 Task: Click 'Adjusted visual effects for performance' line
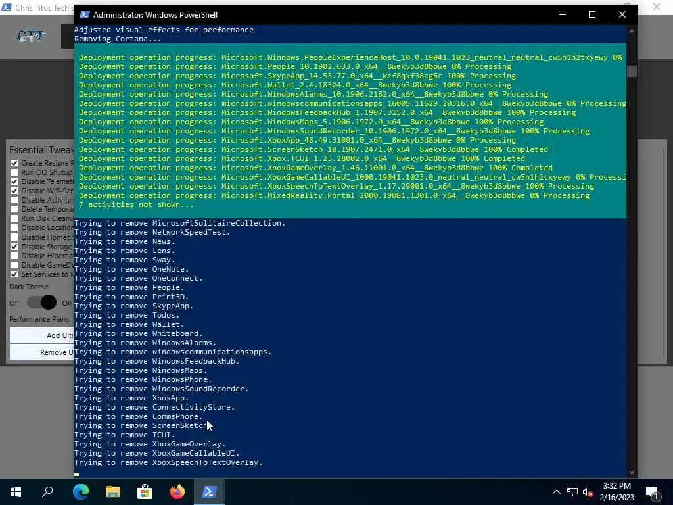(x=164, y=30)
